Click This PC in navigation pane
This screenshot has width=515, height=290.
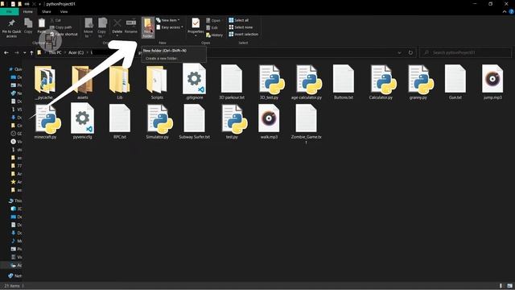point(15,201)
